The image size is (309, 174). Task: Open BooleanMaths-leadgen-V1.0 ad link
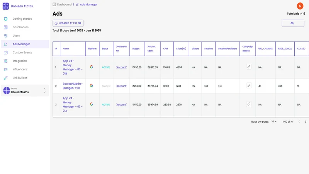pos(73,86)
